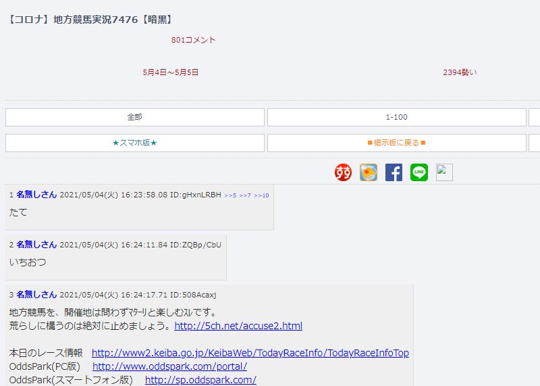Open the 全部 (all posts) button

pyautogui.click(x=135, y=117)
